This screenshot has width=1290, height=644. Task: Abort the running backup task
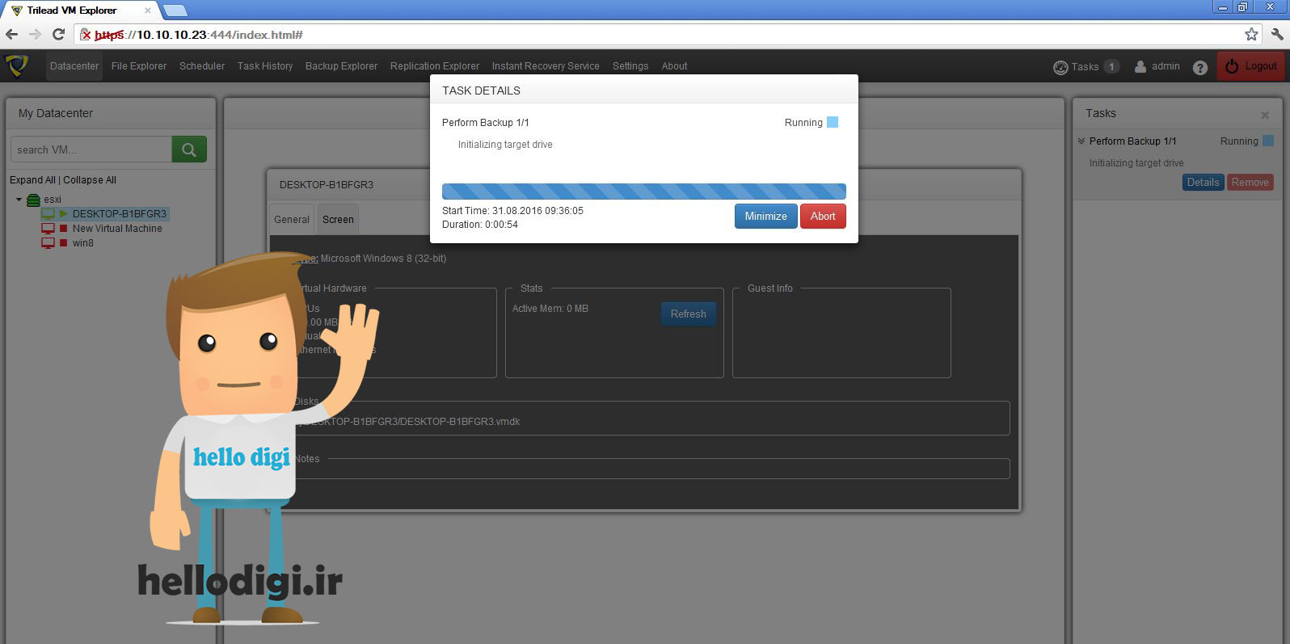coord(823,216)
